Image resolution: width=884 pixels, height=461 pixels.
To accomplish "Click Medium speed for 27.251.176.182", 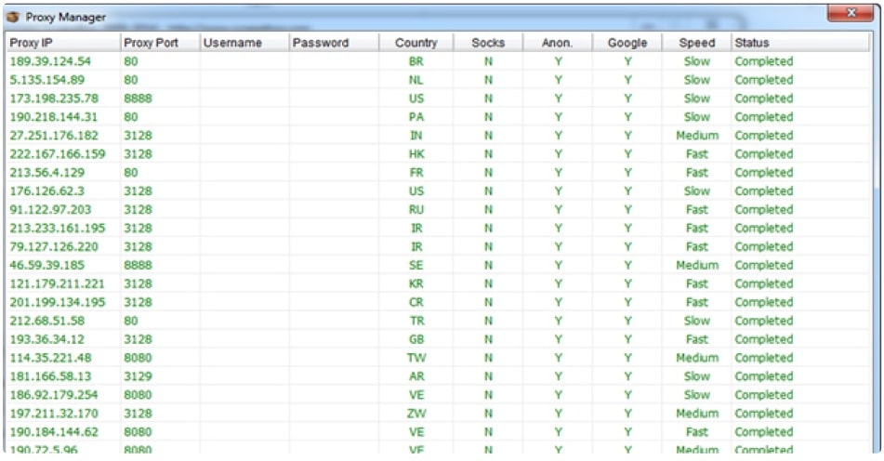I will pos(697,136).
